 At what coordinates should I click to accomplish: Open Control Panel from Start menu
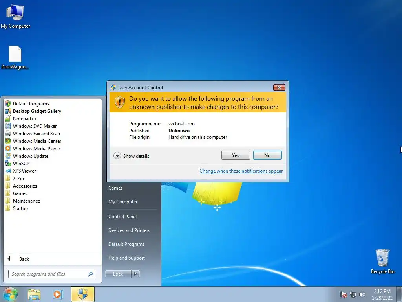pos(122,217)
